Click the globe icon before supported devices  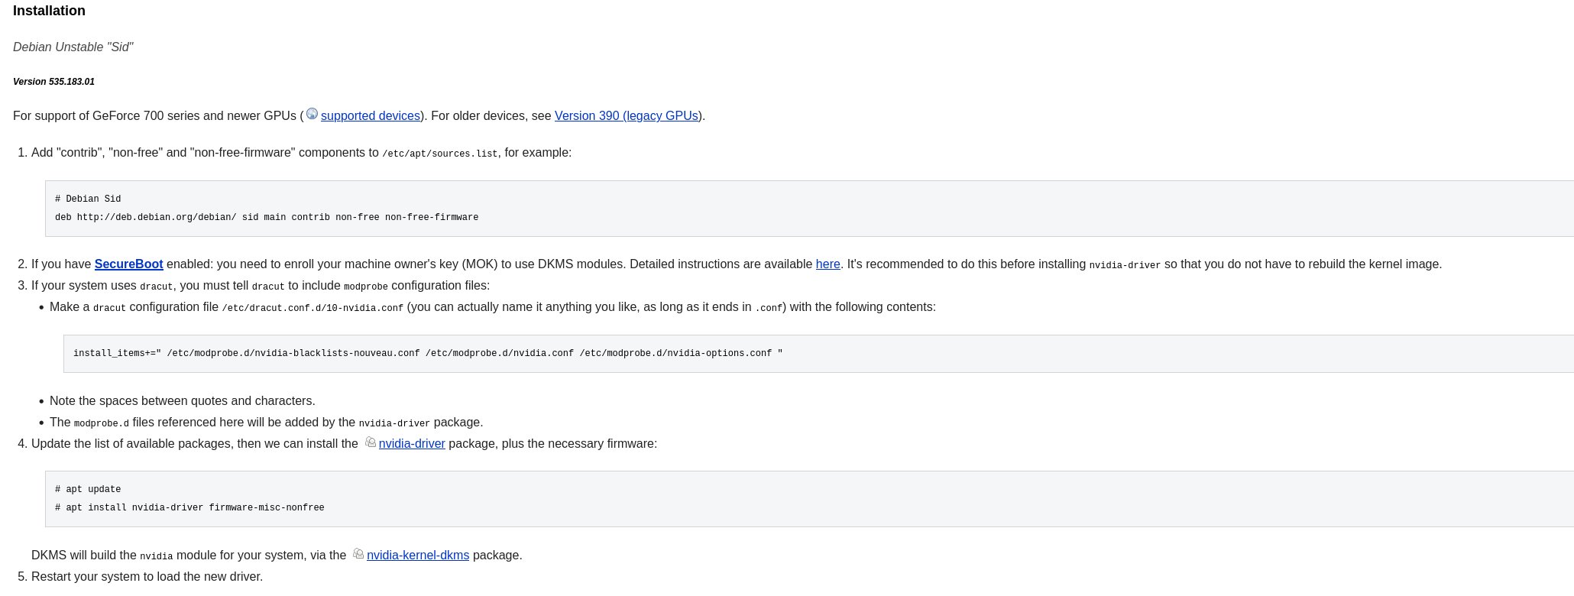pos(312,114)
